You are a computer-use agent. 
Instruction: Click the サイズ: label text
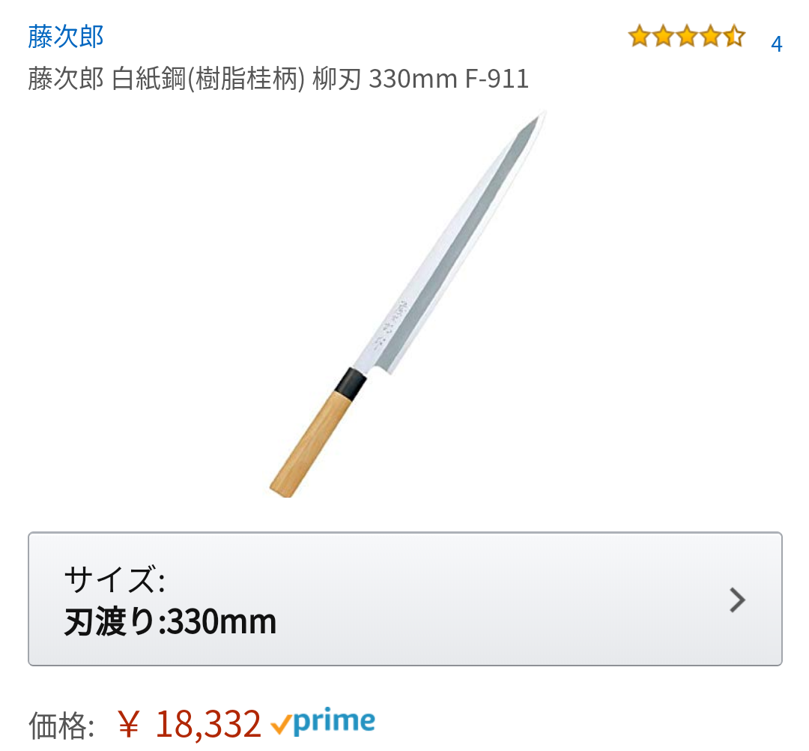[115, 579]
